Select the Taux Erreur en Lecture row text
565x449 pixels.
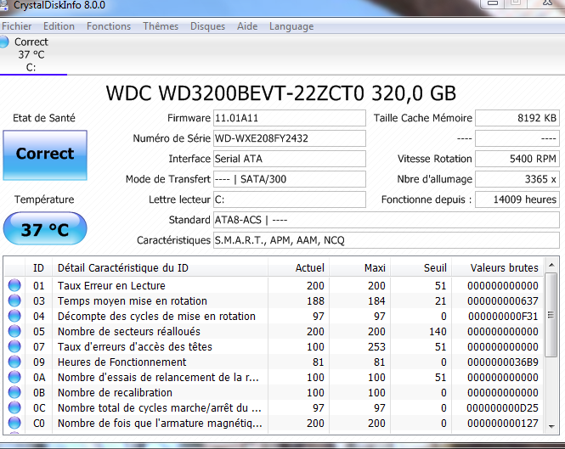[x=111, y=285]
